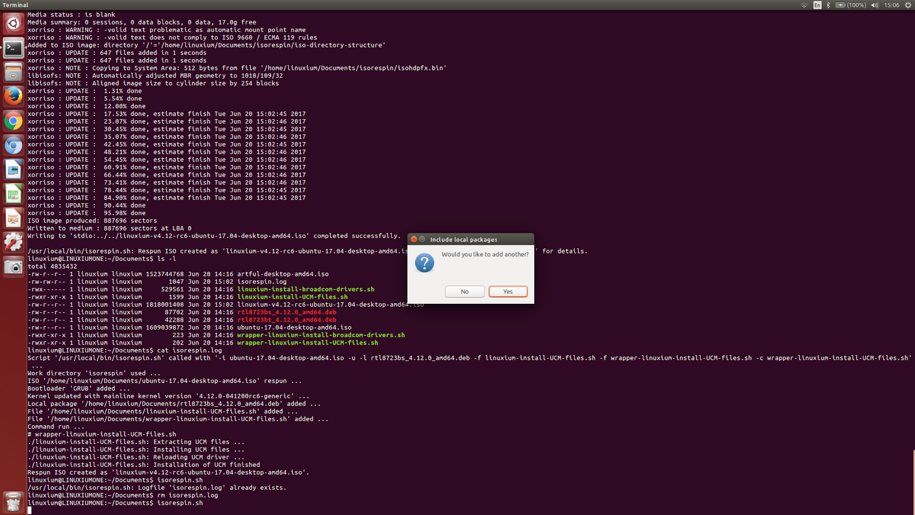Open the Ubuntu Dash home button
915x515 pixels.
13,24
